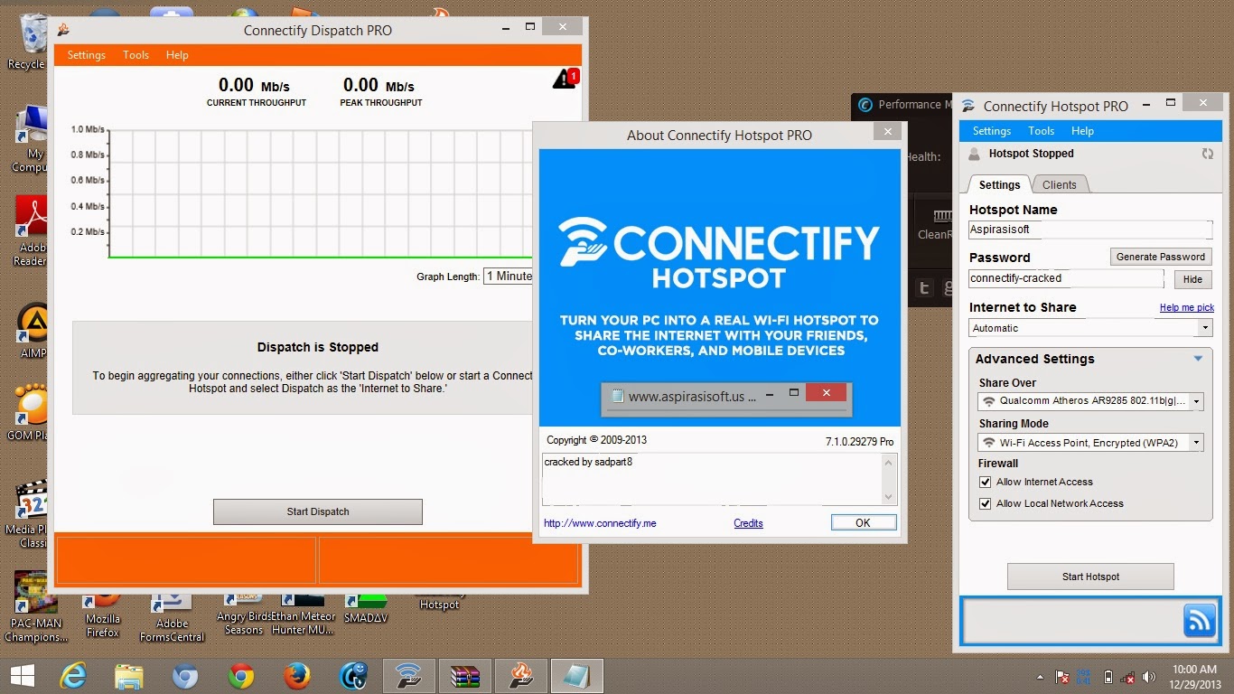Open Ethan Meteor Hunter desktop shortcut
Image resolution: width=1234 pixels, height=694 pixels.
tap(303, 614)
